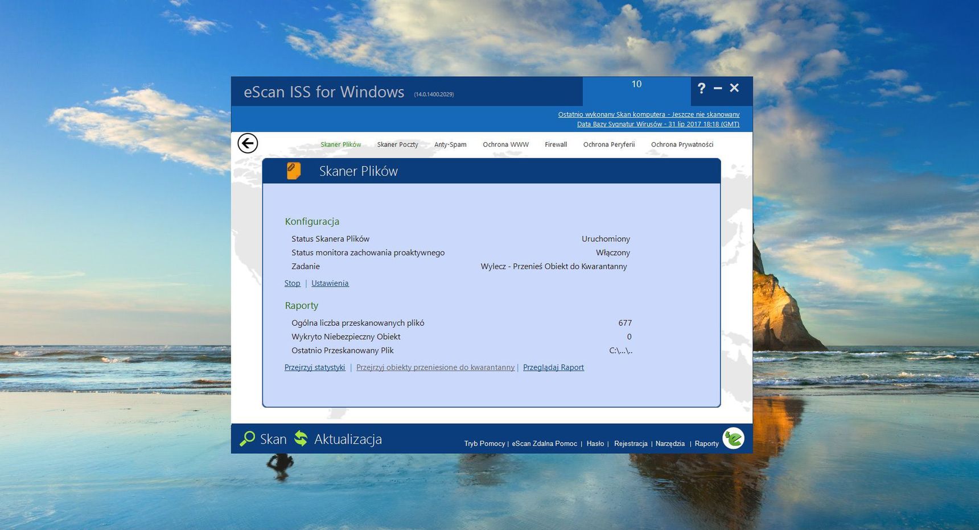The width and height of the screenshot is (979, 530).
Task: Close the eScan window
Action: [x=734, y=88]
